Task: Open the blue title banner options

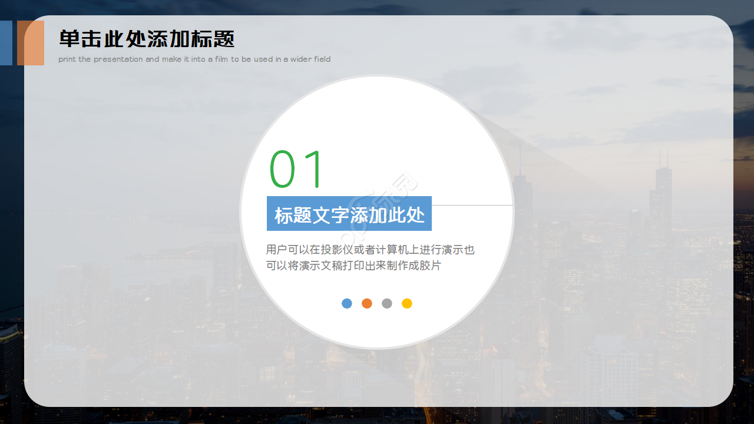Action: tap(350, 213)
